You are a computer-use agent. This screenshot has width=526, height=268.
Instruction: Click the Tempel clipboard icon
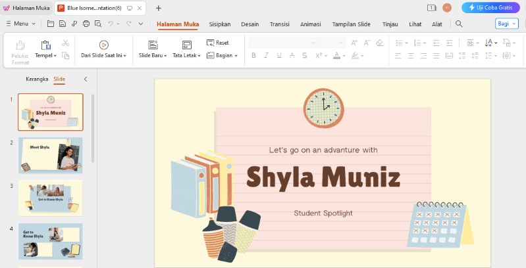click(45, 45)
